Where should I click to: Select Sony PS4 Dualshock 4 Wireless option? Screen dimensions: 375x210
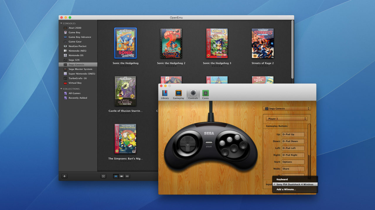click(295, 184)
